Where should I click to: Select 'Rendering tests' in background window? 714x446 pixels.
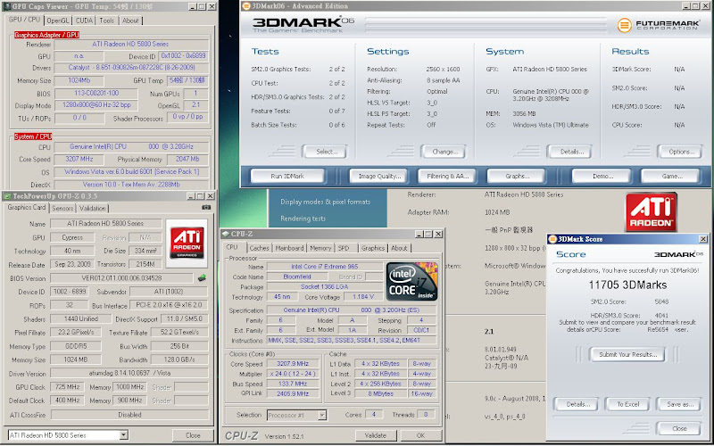coord(303,219)
